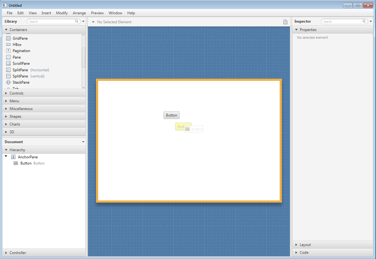Collapse the AnchorPane tree node
The width and height of the screenshot is (376, 259).
pos(6,157)
